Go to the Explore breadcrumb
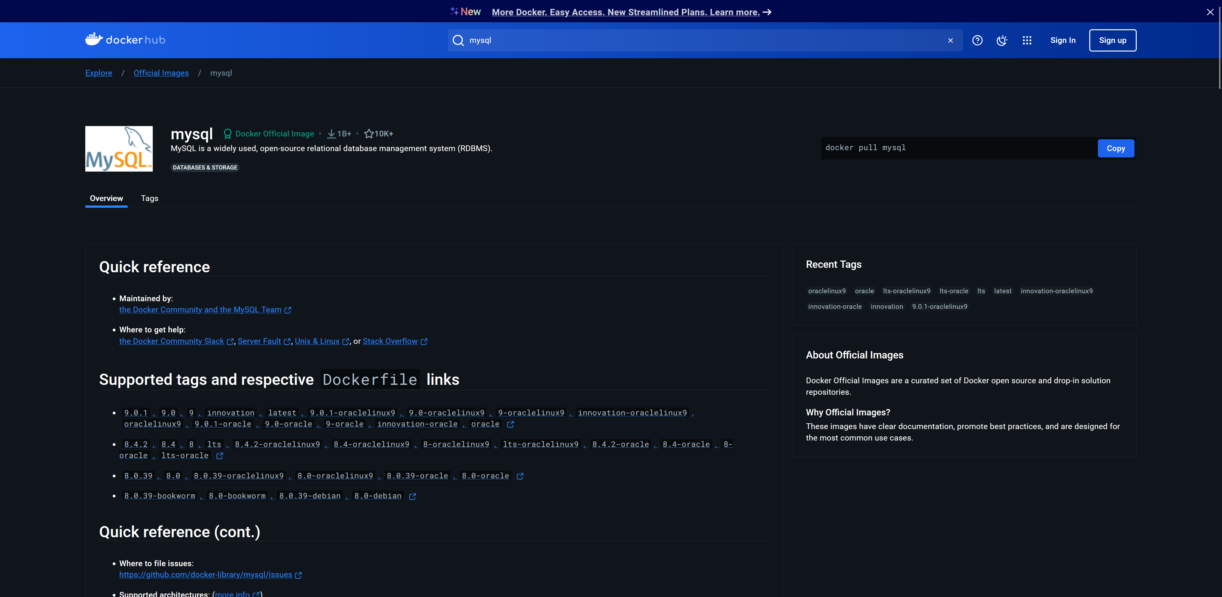1222x597 pixels. pyautogui.click(x=99, y=73)
